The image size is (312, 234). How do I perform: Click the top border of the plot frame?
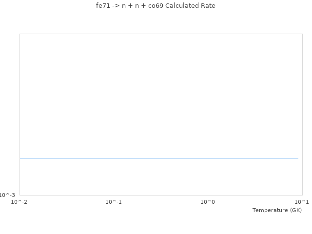coord(161,34)
